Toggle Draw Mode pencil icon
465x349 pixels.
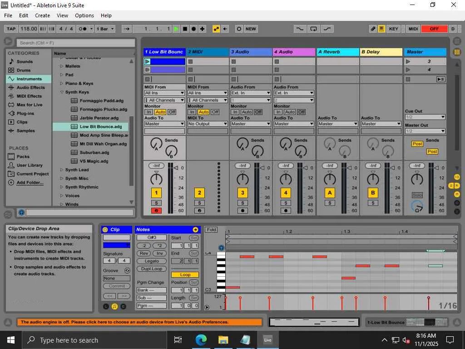pos(373,29)
